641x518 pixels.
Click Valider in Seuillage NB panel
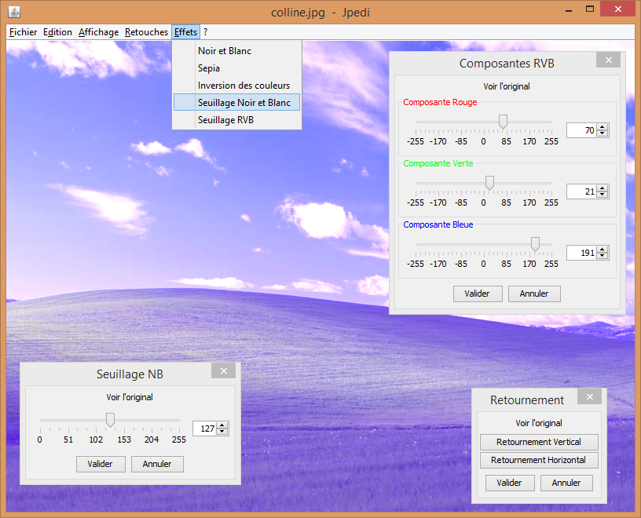click(x=101, y=464)
